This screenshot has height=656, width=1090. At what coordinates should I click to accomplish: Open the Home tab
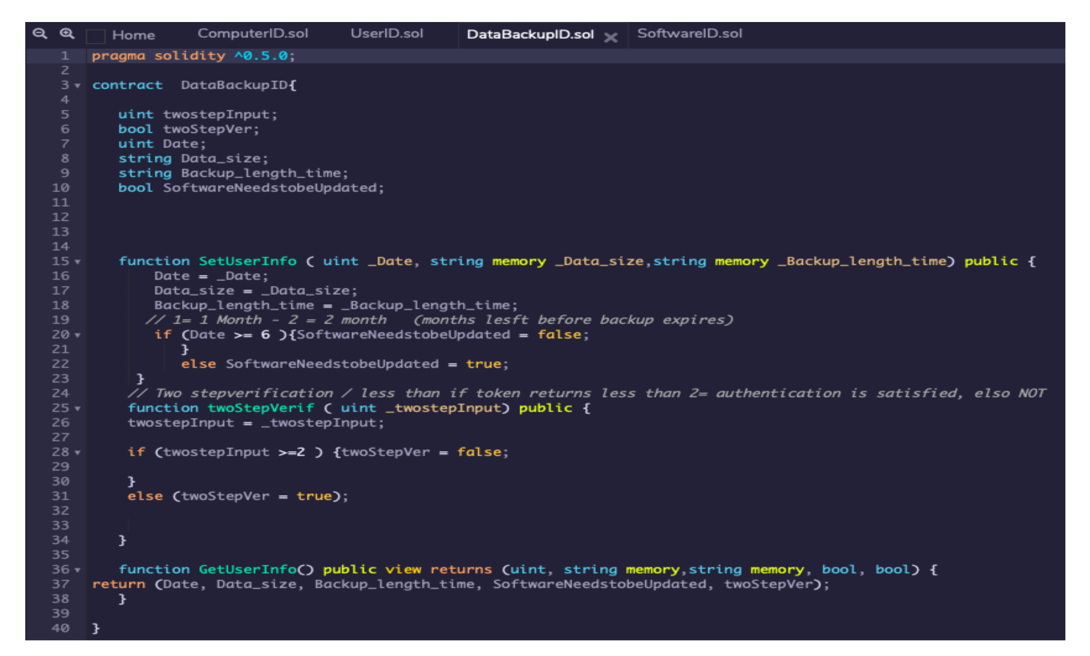pos(133,35)
